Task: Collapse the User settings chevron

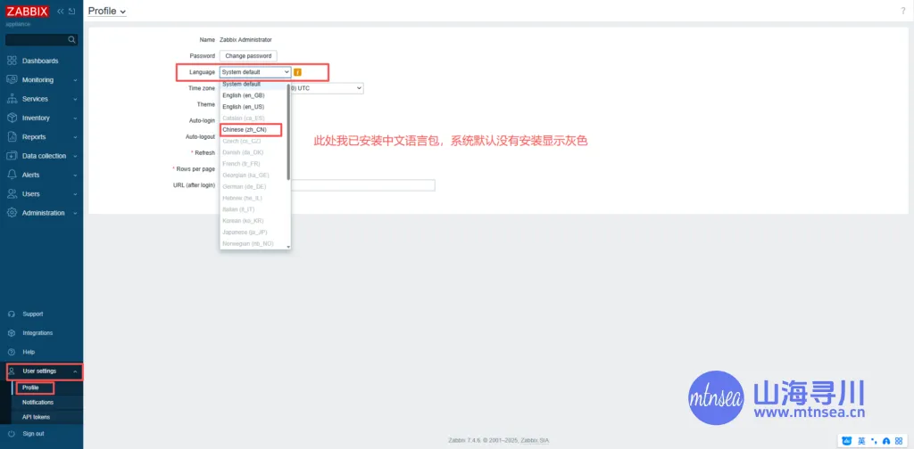Action: coord(75,371)
